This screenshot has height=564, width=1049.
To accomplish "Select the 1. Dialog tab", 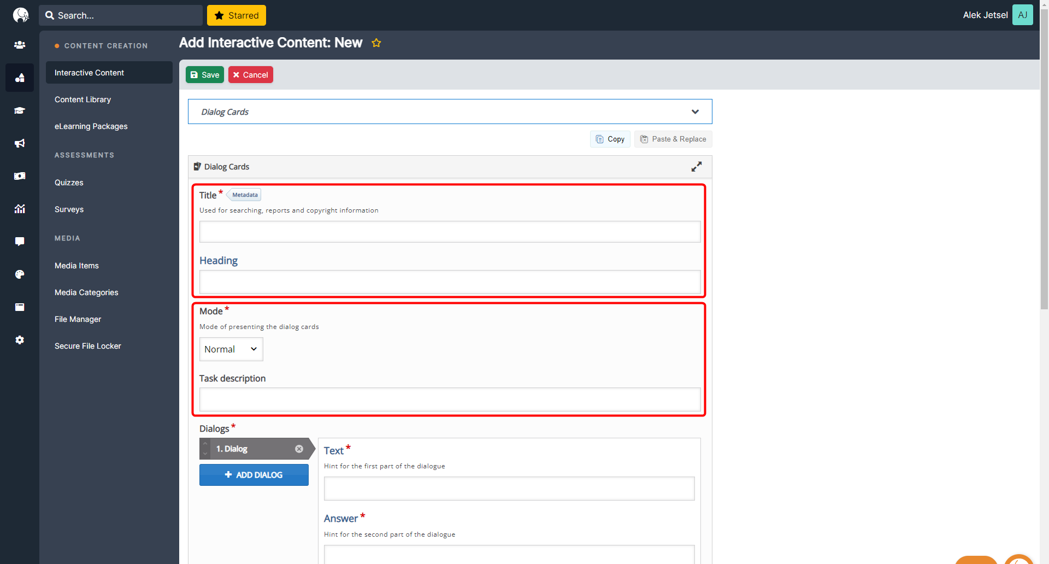I will click(257, 449).
